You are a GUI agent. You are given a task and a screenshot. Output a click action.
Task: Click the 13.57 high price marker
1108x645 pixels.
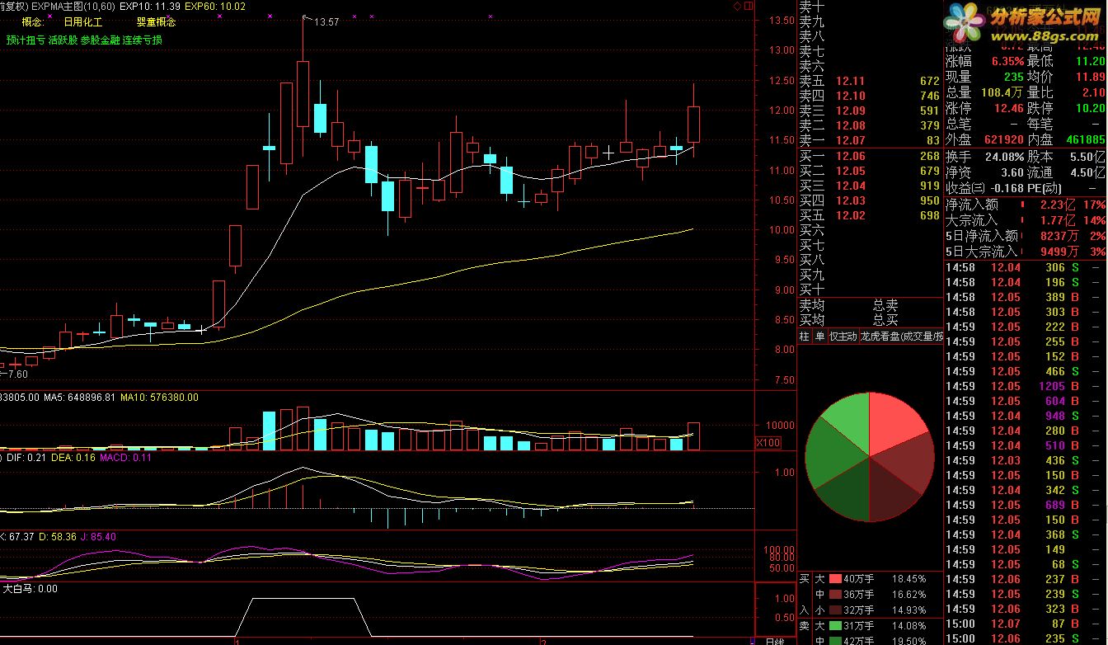327,22
